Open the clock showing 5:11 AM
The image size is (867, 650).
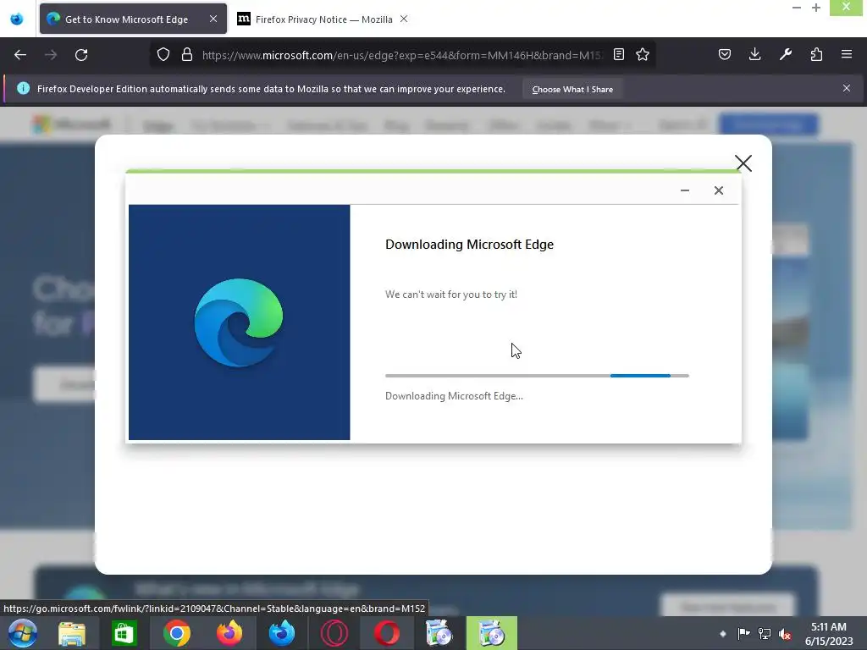click(829, 634)
